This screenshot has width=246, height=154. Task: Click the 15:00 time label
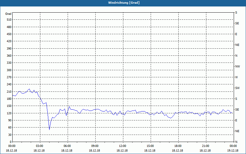pos(150,146)
